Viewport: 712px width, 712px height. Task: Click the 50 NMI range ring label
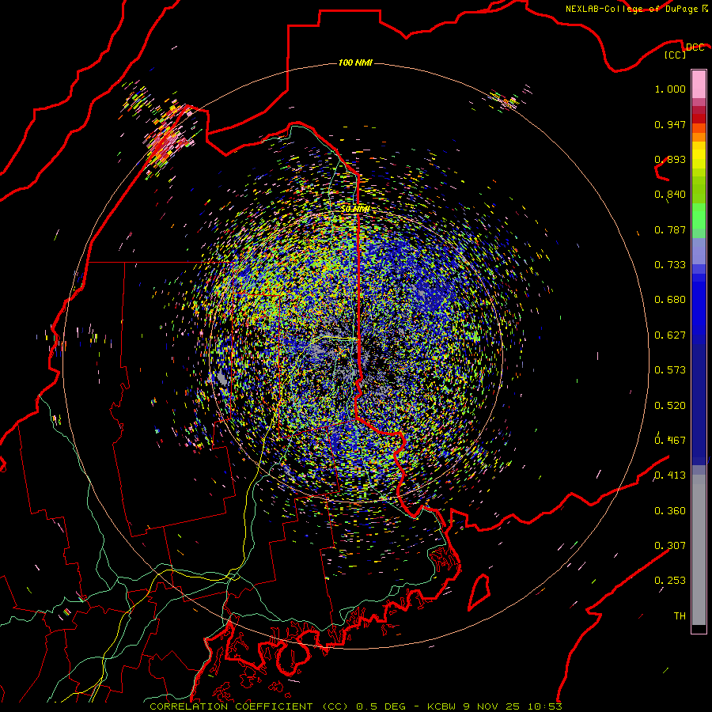pos(355,209)
